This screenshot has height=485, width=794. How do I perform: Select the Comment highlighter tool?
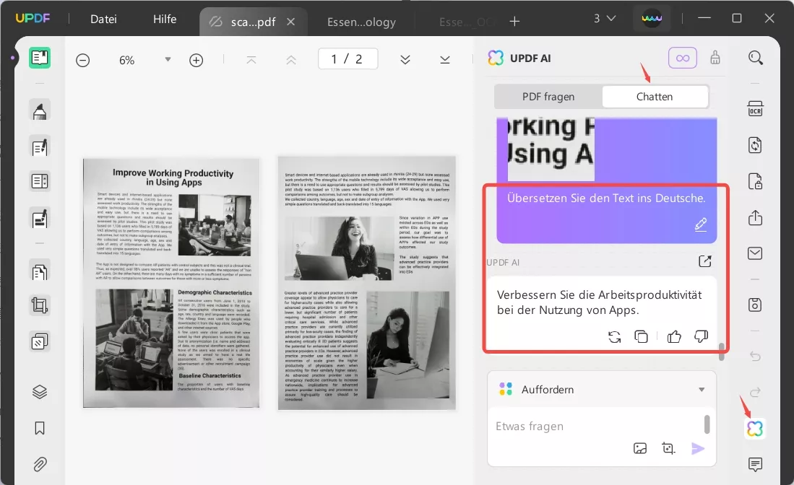point(40,110)
